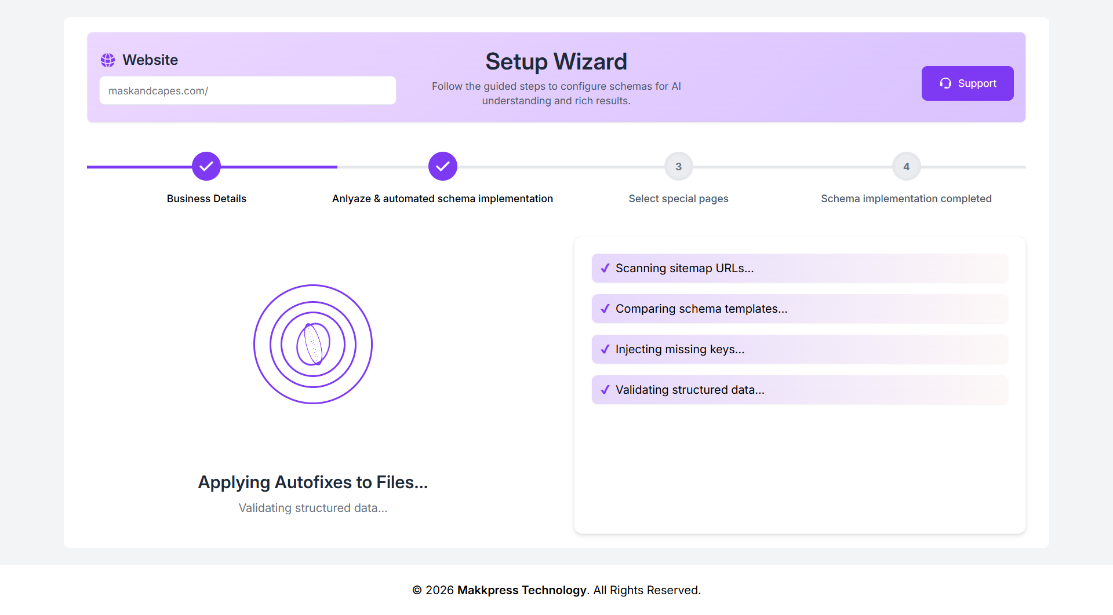Select the 'Select special pages' step label
The height and width of the screenshot is (615, 1113).
pyautogui.click(x=678, y=199)
